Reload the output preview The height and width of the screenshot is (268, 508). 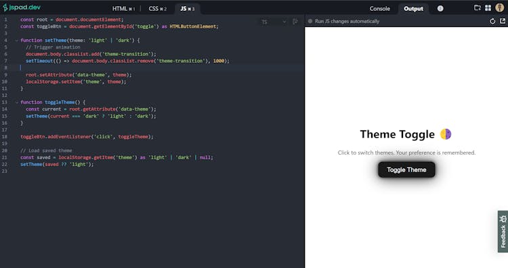coord(492,21)
